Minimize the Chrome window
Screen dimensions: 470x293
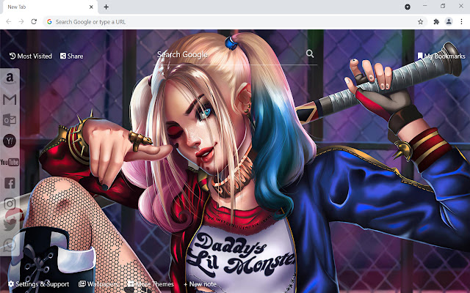(x=425, y=6)
